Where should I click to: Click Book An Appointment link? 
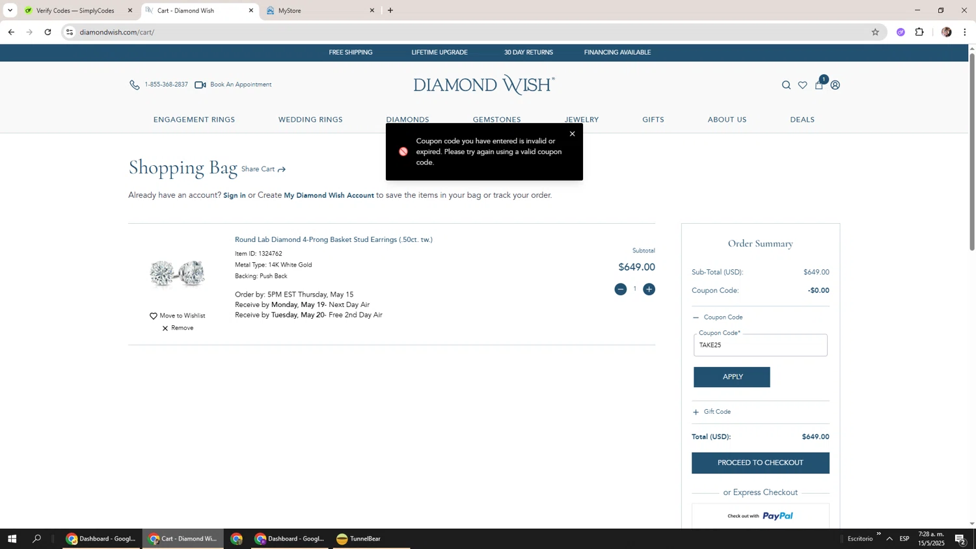point(241,85)
